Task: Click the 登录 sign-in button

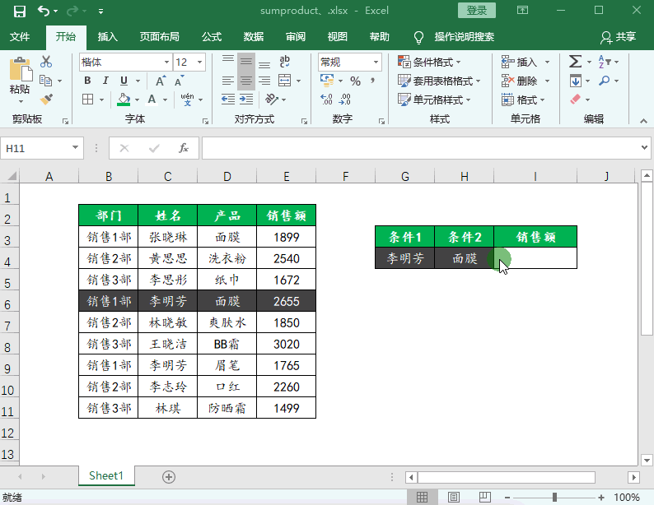Action: point(477,11)
